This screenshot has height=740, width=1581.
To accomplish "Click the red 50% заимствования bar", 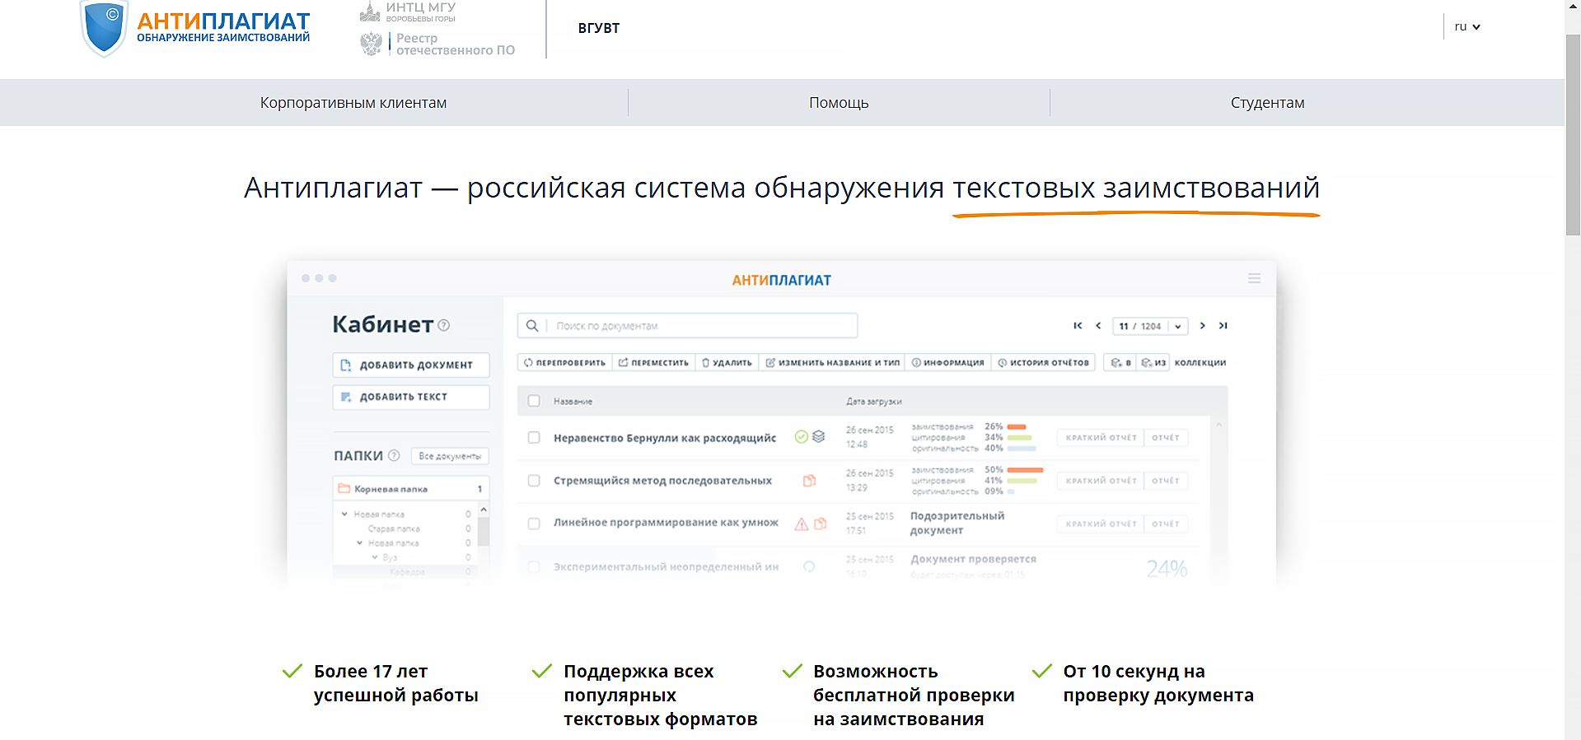I will click(1025, 470).
